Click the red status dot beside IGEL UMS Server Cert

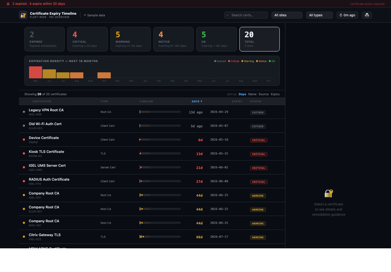(x=24, y=167)
